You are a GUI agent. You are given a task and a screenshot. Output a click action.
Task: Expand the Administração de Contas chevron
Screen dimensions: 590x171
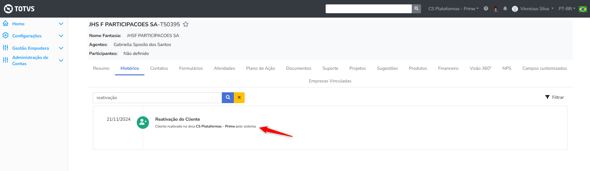61,60
